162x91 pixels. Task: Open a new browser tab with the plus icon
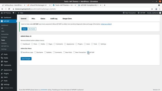click(105, 5)
